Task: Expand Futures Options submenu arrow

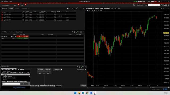Action: (x=29, y=76)
